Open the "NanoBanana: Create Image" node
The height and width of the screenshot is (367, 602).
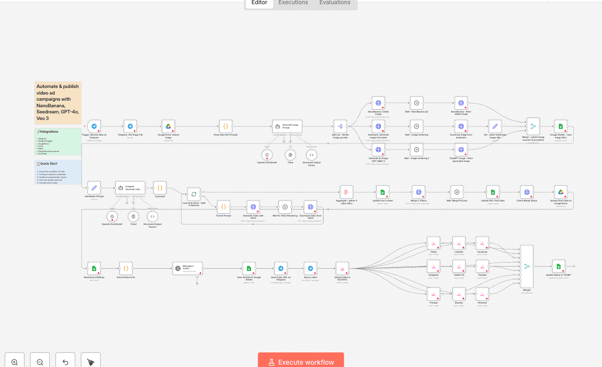click(378, 103)
